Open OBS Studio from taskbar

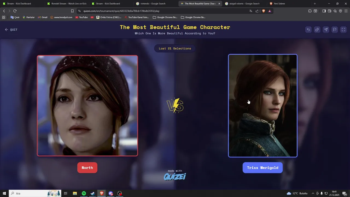[x=119, y=193]
